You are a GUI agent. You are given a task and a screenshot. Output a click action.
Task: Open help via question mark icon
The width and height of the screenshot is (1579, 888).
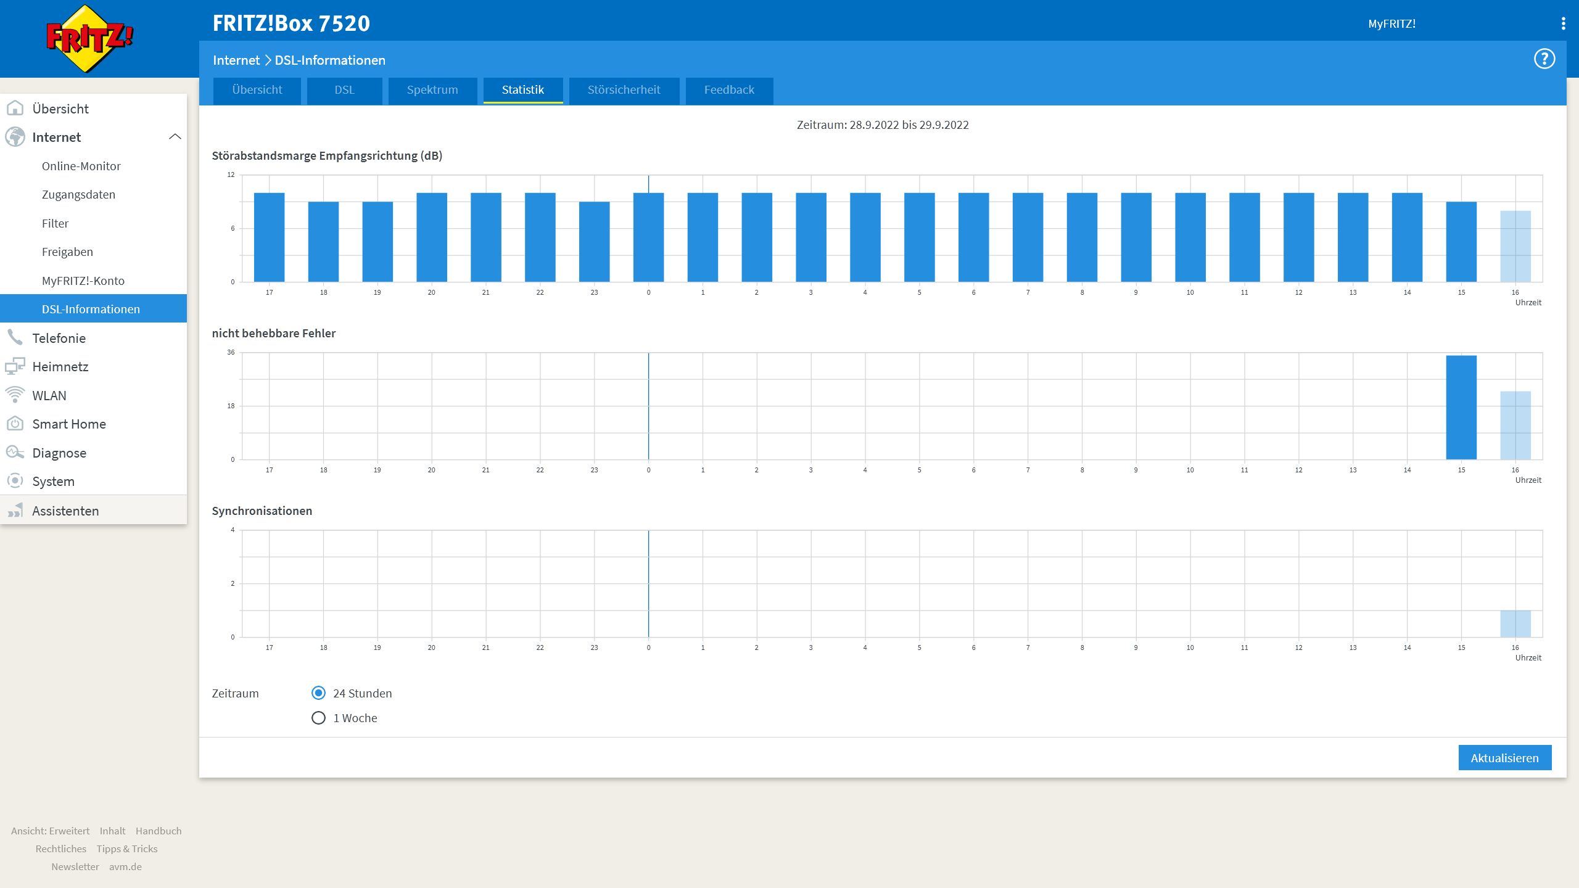1544,59
